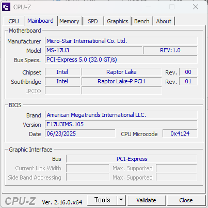Viewport: 208px width, 208px height.
Task: Click the empty Side Band Addressing field
Action: pyautogui.click(x=88, y=177)
